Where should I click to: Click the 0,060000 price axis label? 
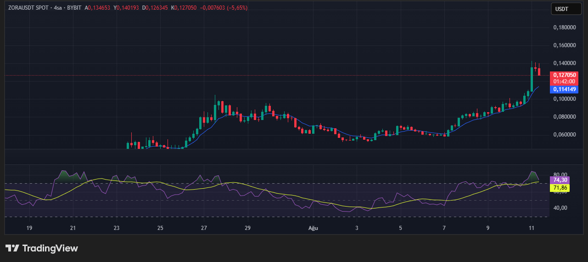click(x=565, y=135)
